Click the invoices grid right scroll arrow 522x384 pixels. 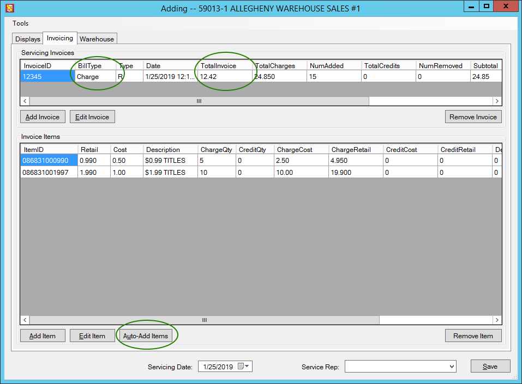click(x=497, y=101)
